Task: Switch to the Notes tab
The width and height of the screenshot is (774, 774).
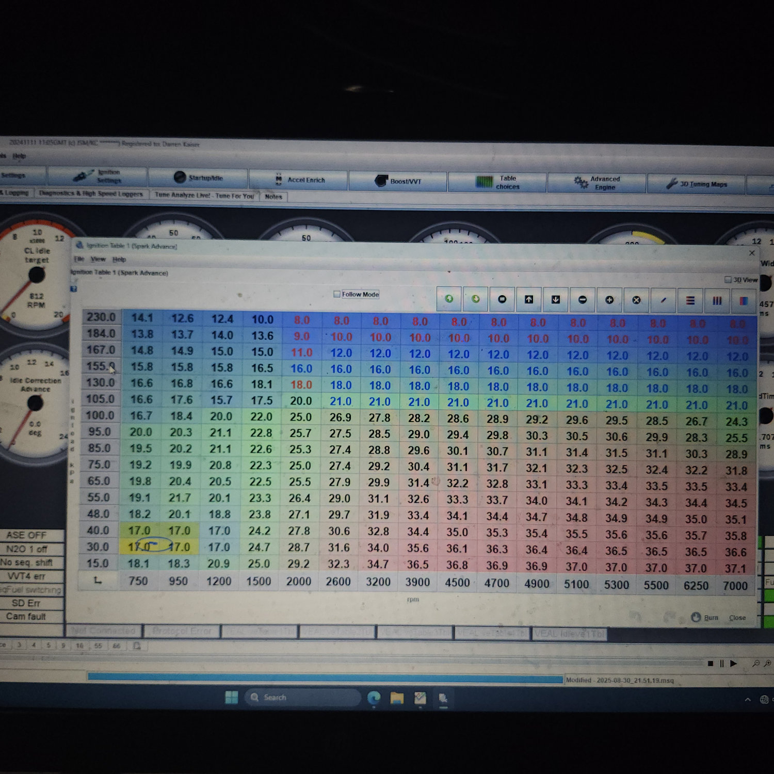Action: tap(273, 197)
